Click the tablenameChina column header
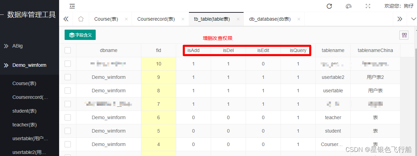Screen dimensions: 417x156 (x=375, y=50)
